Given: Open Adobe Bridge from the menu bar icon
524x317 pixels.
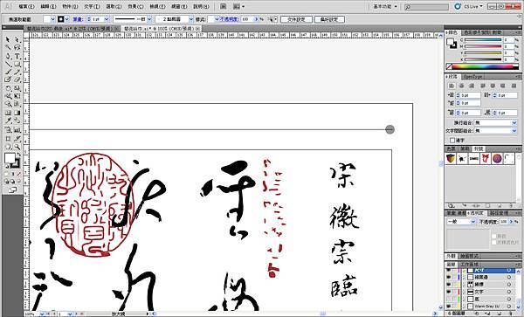Looking at the screenshot, I should [x=224, y=6].
